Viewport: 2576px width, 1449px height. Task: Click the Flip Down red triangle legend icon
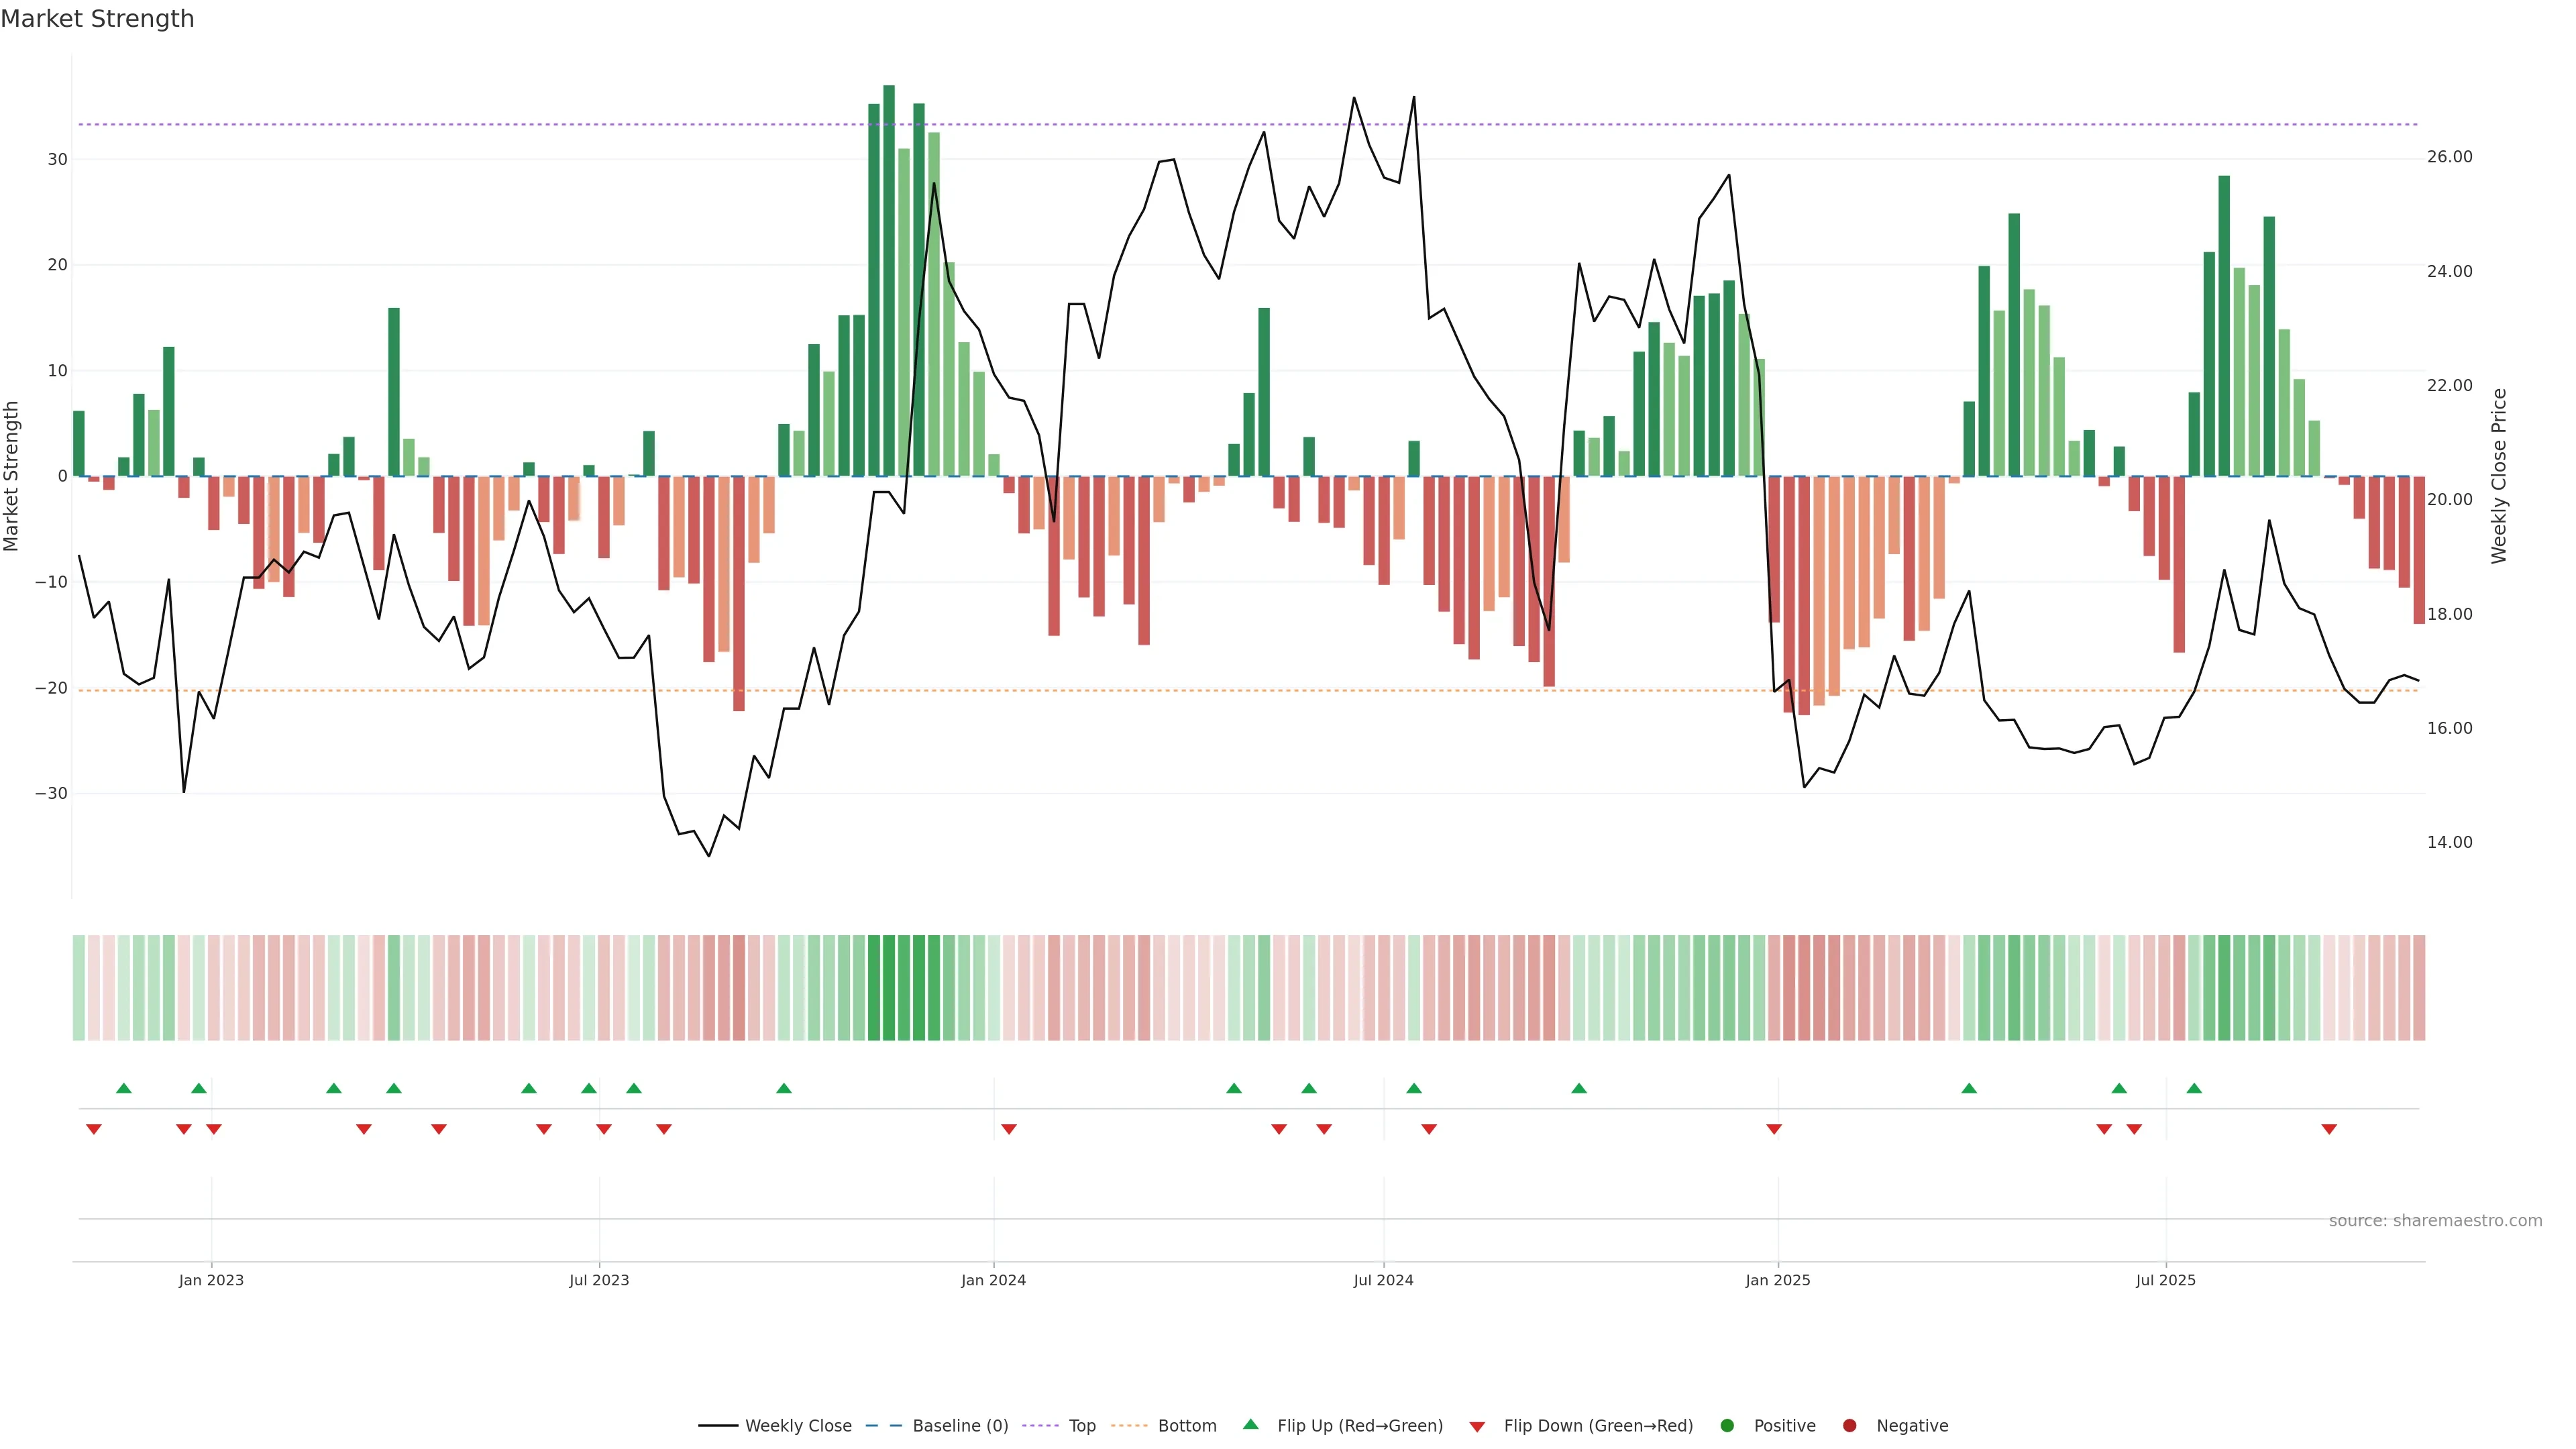(1477, 1426)
